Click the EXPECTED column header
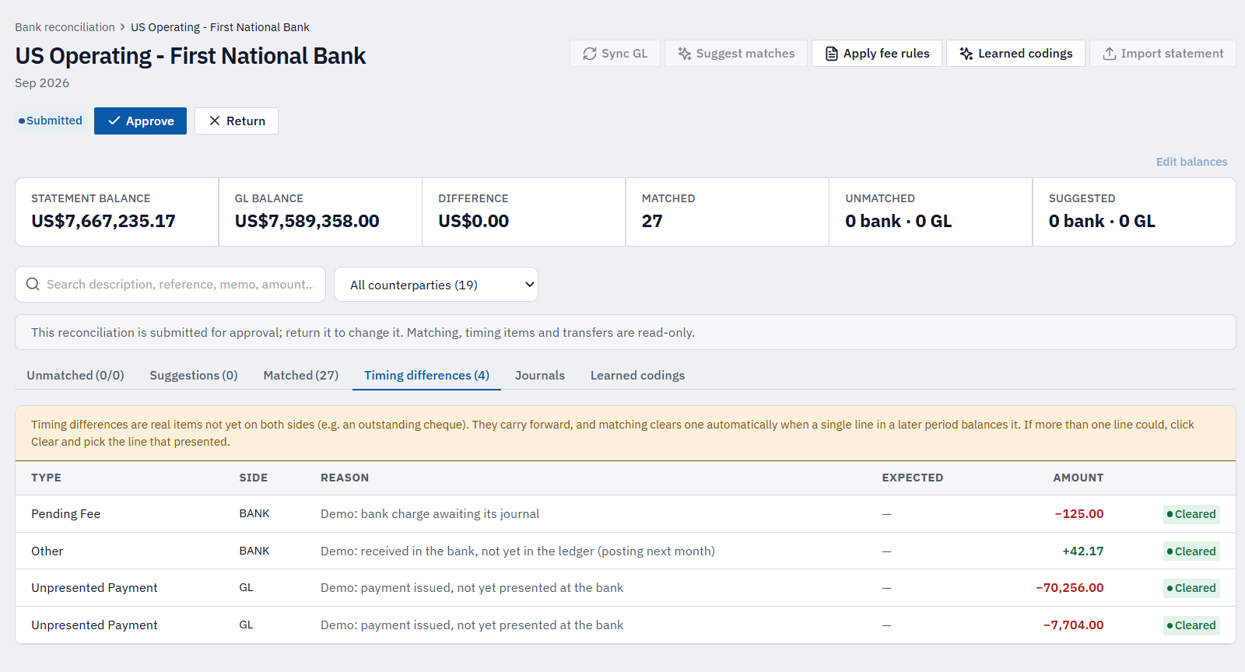This screenshot has width=1245, height=672. click(x=913, y=478)
